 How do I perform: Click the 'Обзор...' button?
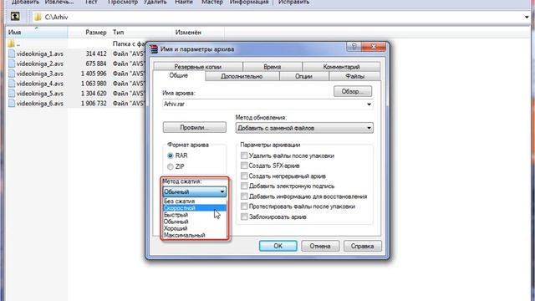[x=353, y=91]
